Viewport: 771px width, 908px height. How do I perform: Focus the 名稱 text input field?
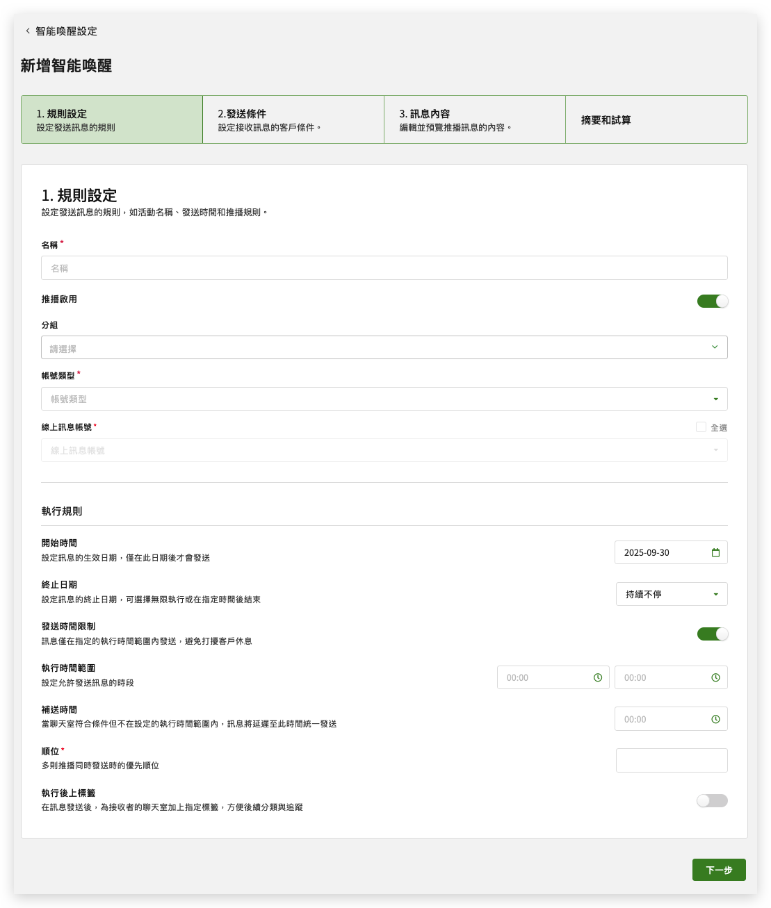coord(384,268)
